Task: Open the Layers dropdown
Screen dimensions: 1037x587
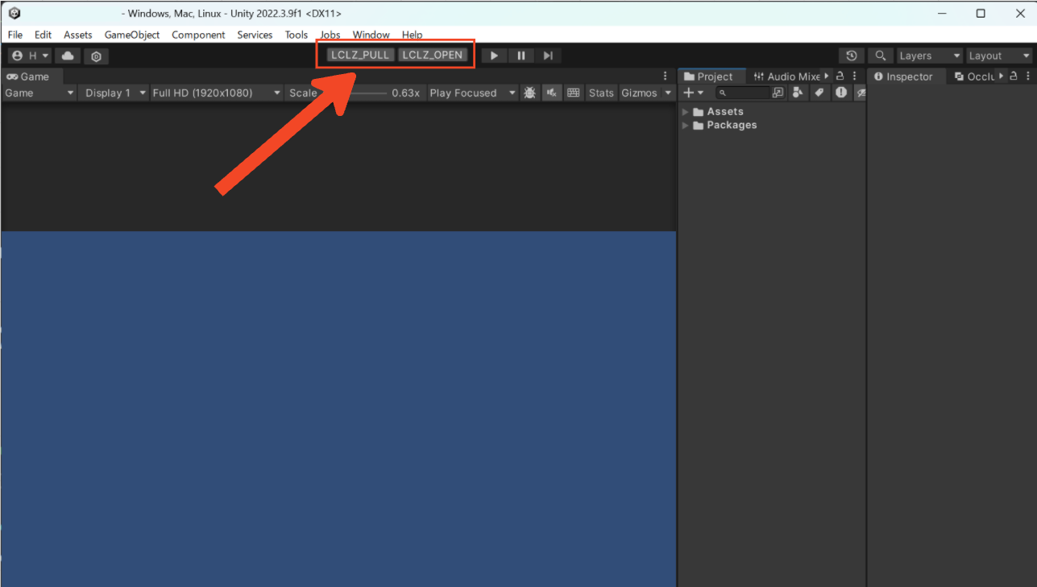Action: (x=930, y=56)
